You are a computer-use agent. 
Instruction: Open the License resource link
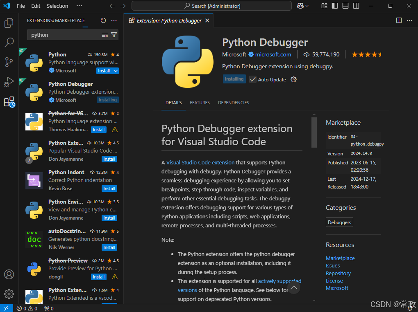334,281
